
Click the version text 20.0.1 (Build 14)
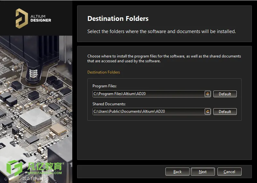36,179
